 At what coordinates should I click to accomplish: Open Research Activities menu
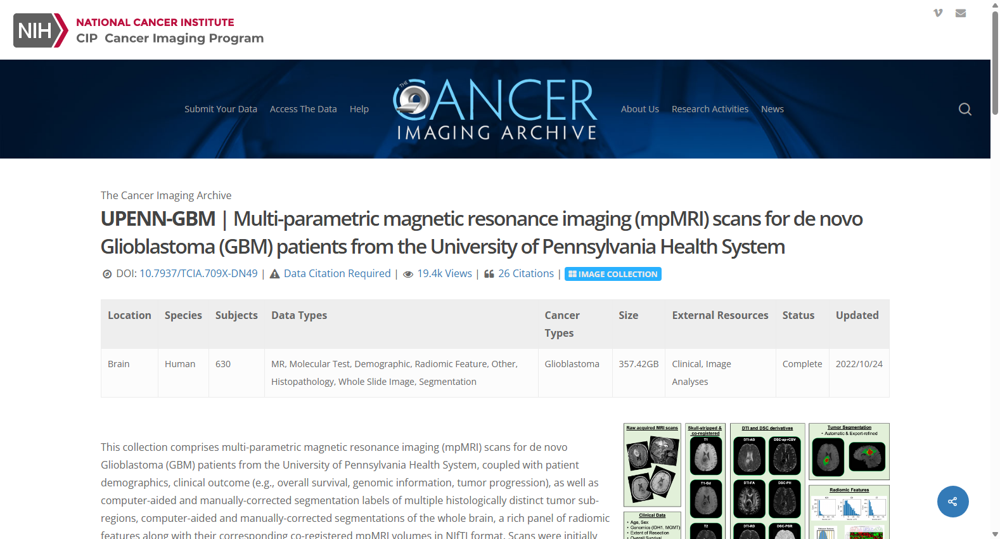click(x=710, y=109)
